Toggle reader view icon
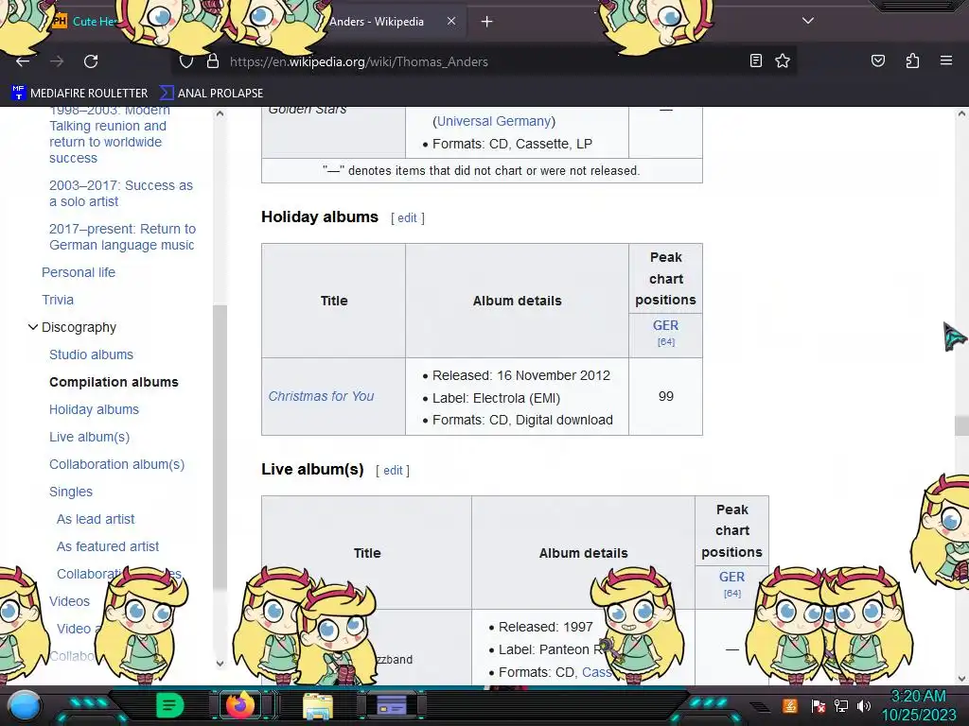 [755, 60]
